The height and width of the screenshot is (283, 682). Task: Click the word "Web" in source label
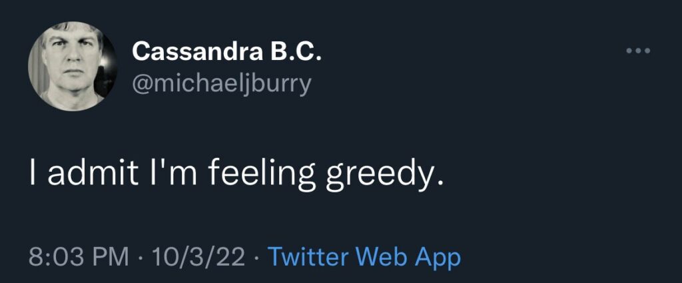(378, 257)
